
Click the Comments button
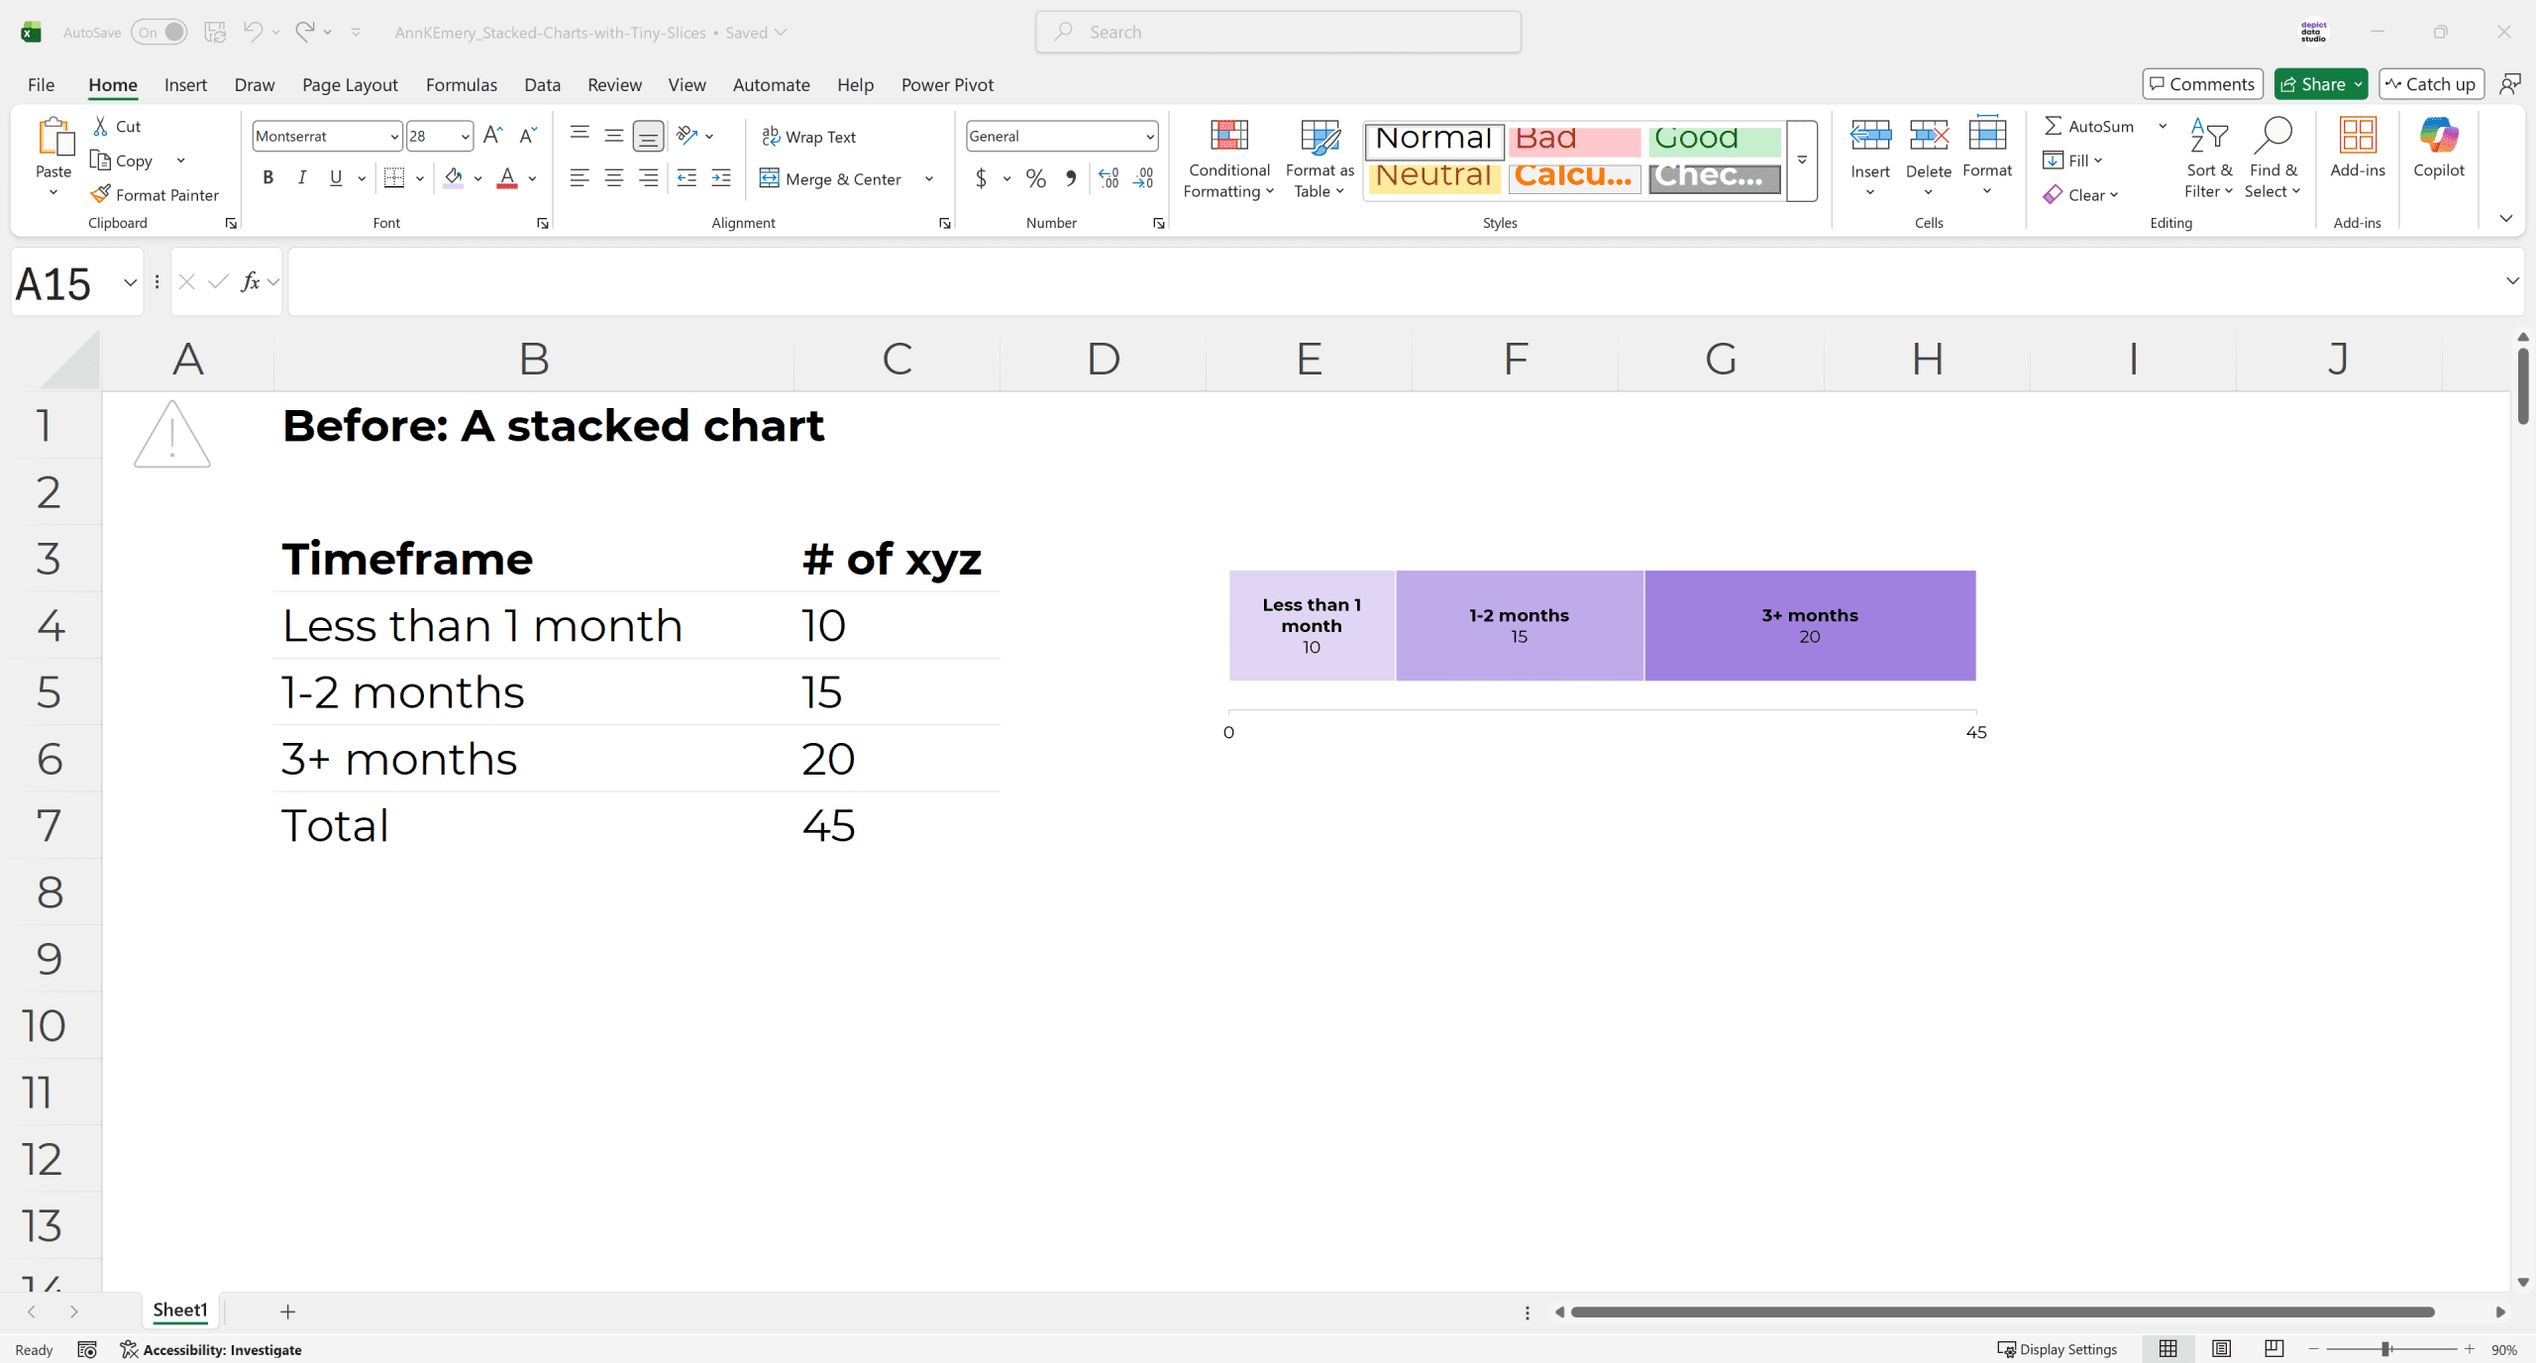pos(2202,84)
